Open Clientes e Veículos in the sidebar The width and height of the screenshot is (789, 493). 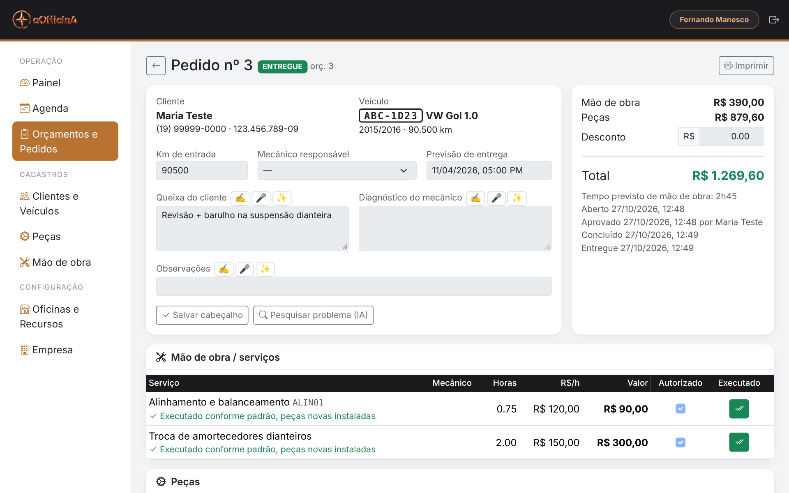point(65,203)
